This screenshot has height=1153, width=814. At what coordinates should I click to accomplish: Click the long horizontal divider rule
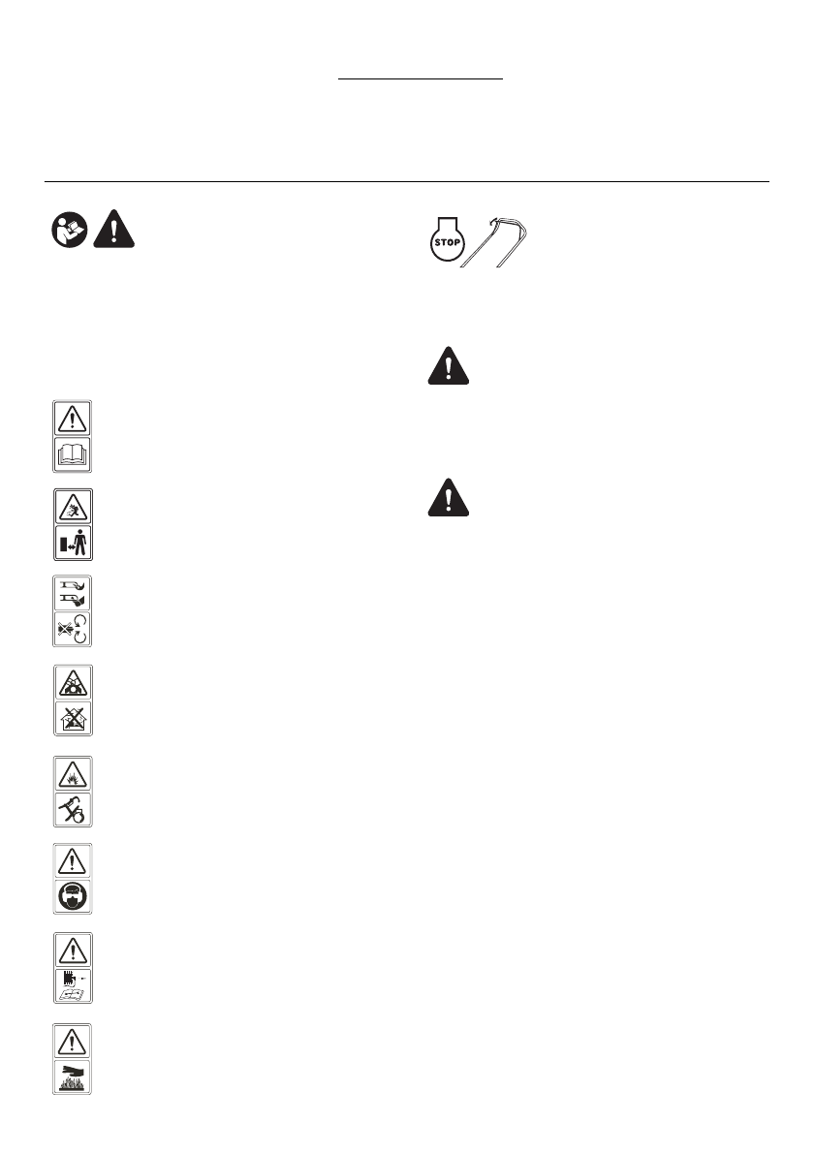pyautogui.click(x=407, y=181)
